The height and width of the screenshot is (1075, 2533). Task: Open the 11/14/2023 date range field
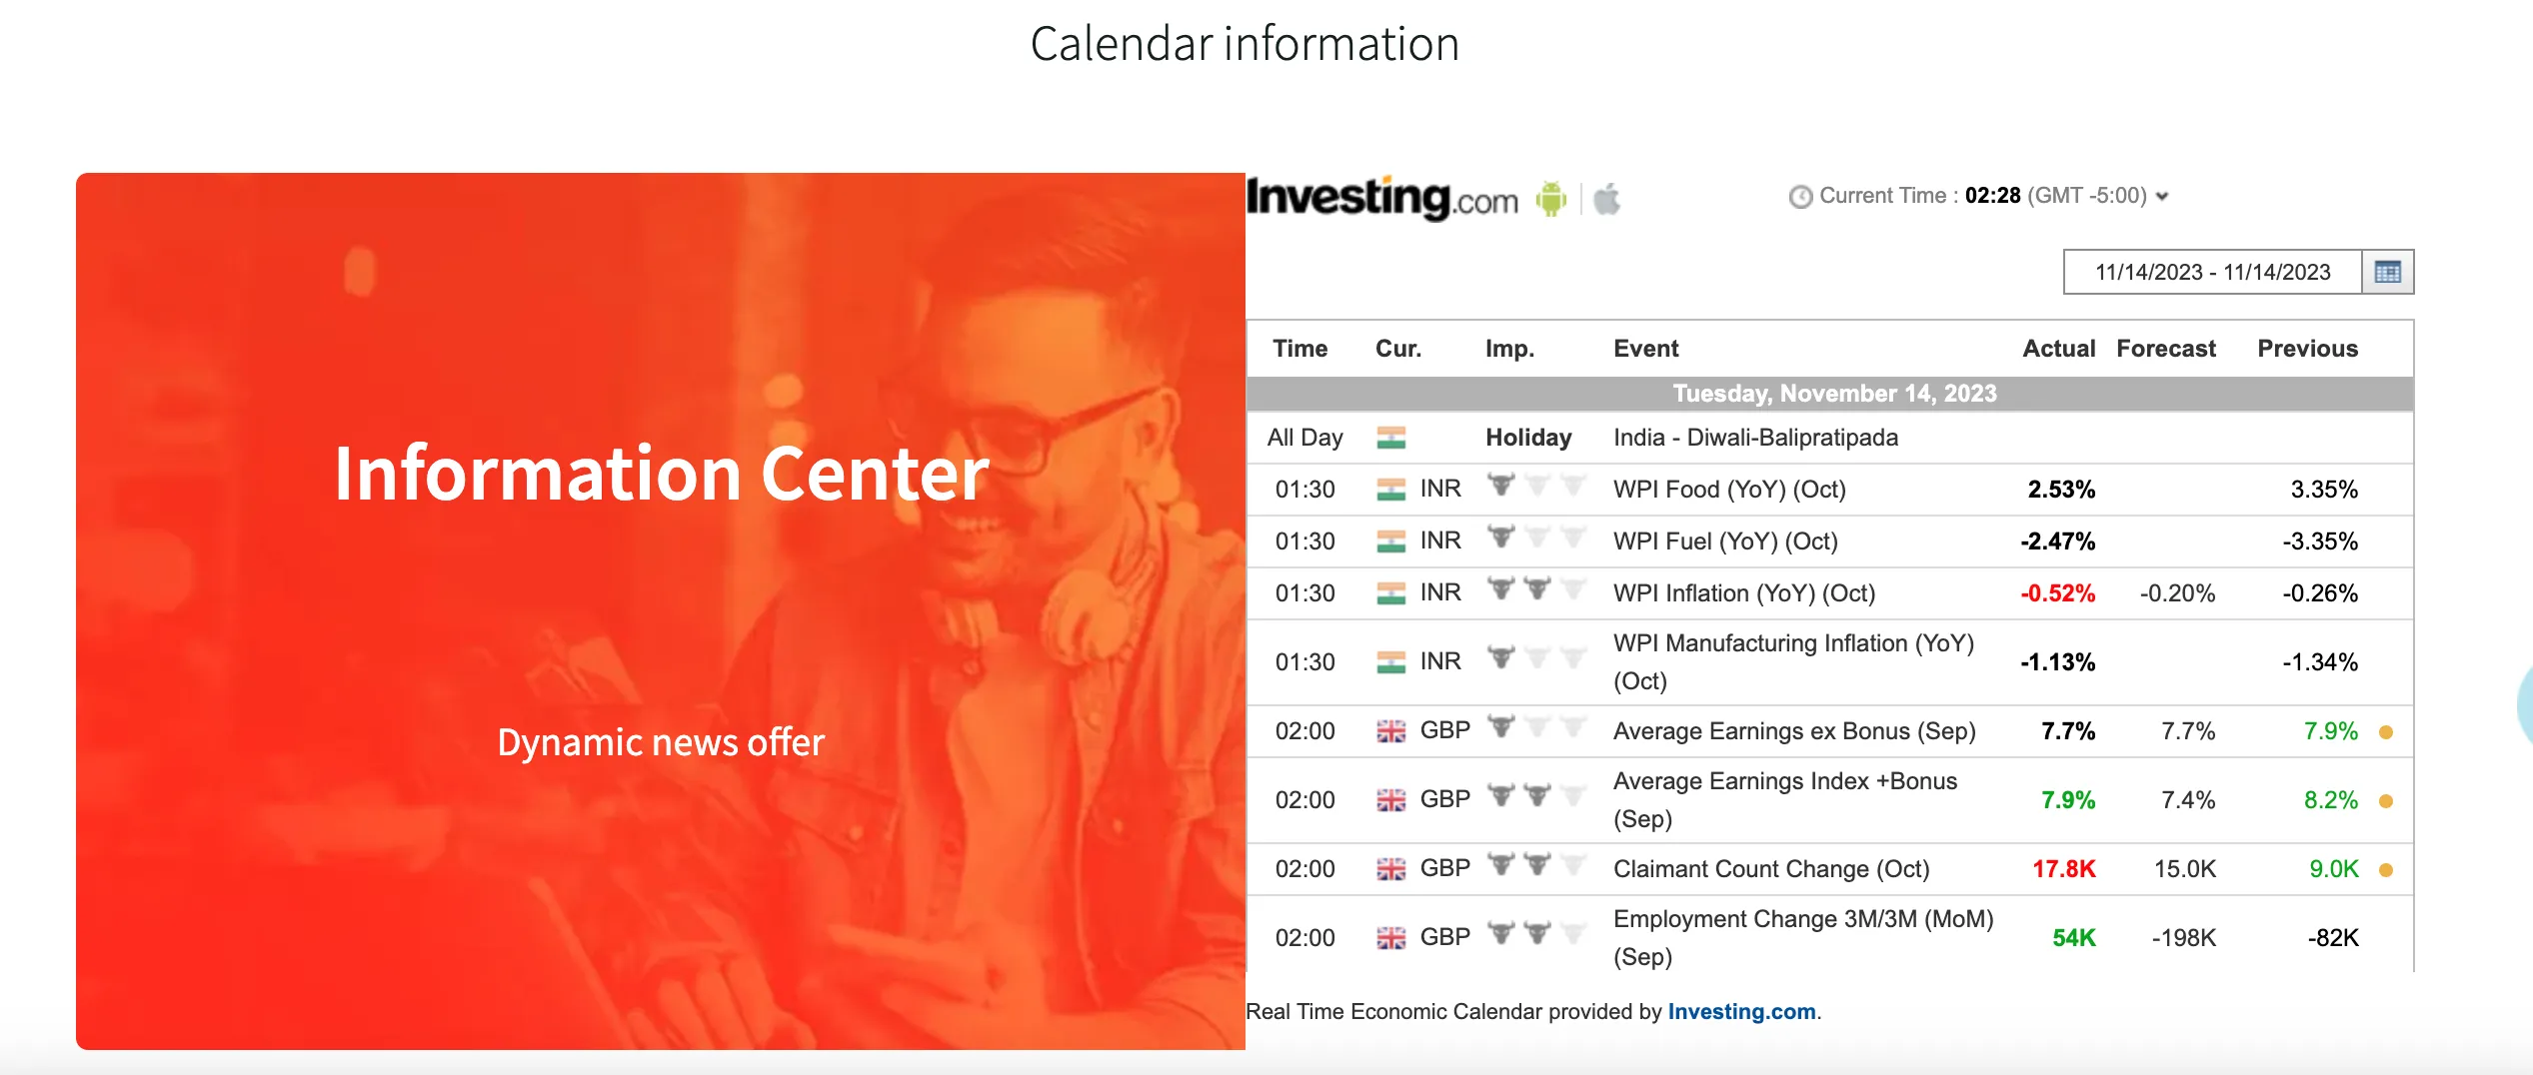[x=2212, y=272]
